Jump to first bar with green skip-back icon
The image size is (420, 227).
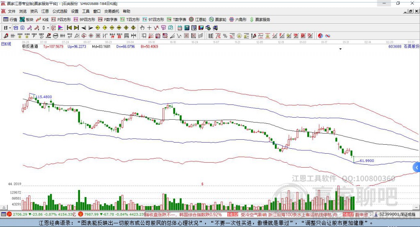[69, 28]
